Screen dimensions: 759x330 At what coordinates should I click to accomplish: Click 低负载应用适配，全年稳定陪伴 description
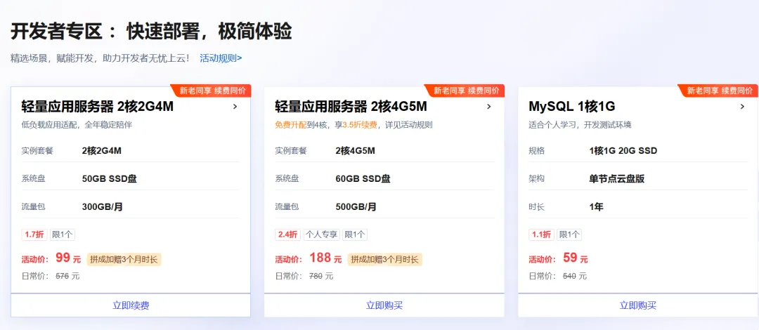pyautogui.click(x=77, y=125)
